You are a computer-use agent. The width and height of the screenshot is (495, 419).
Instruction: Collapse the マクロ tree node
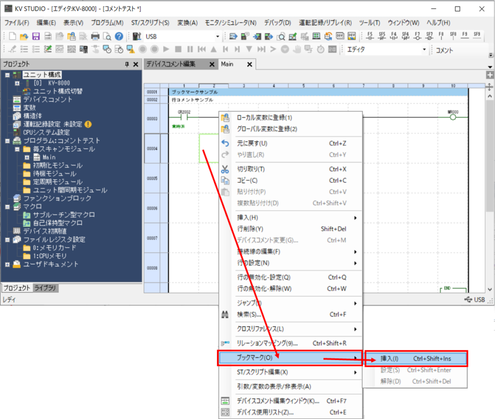point(7,207)
